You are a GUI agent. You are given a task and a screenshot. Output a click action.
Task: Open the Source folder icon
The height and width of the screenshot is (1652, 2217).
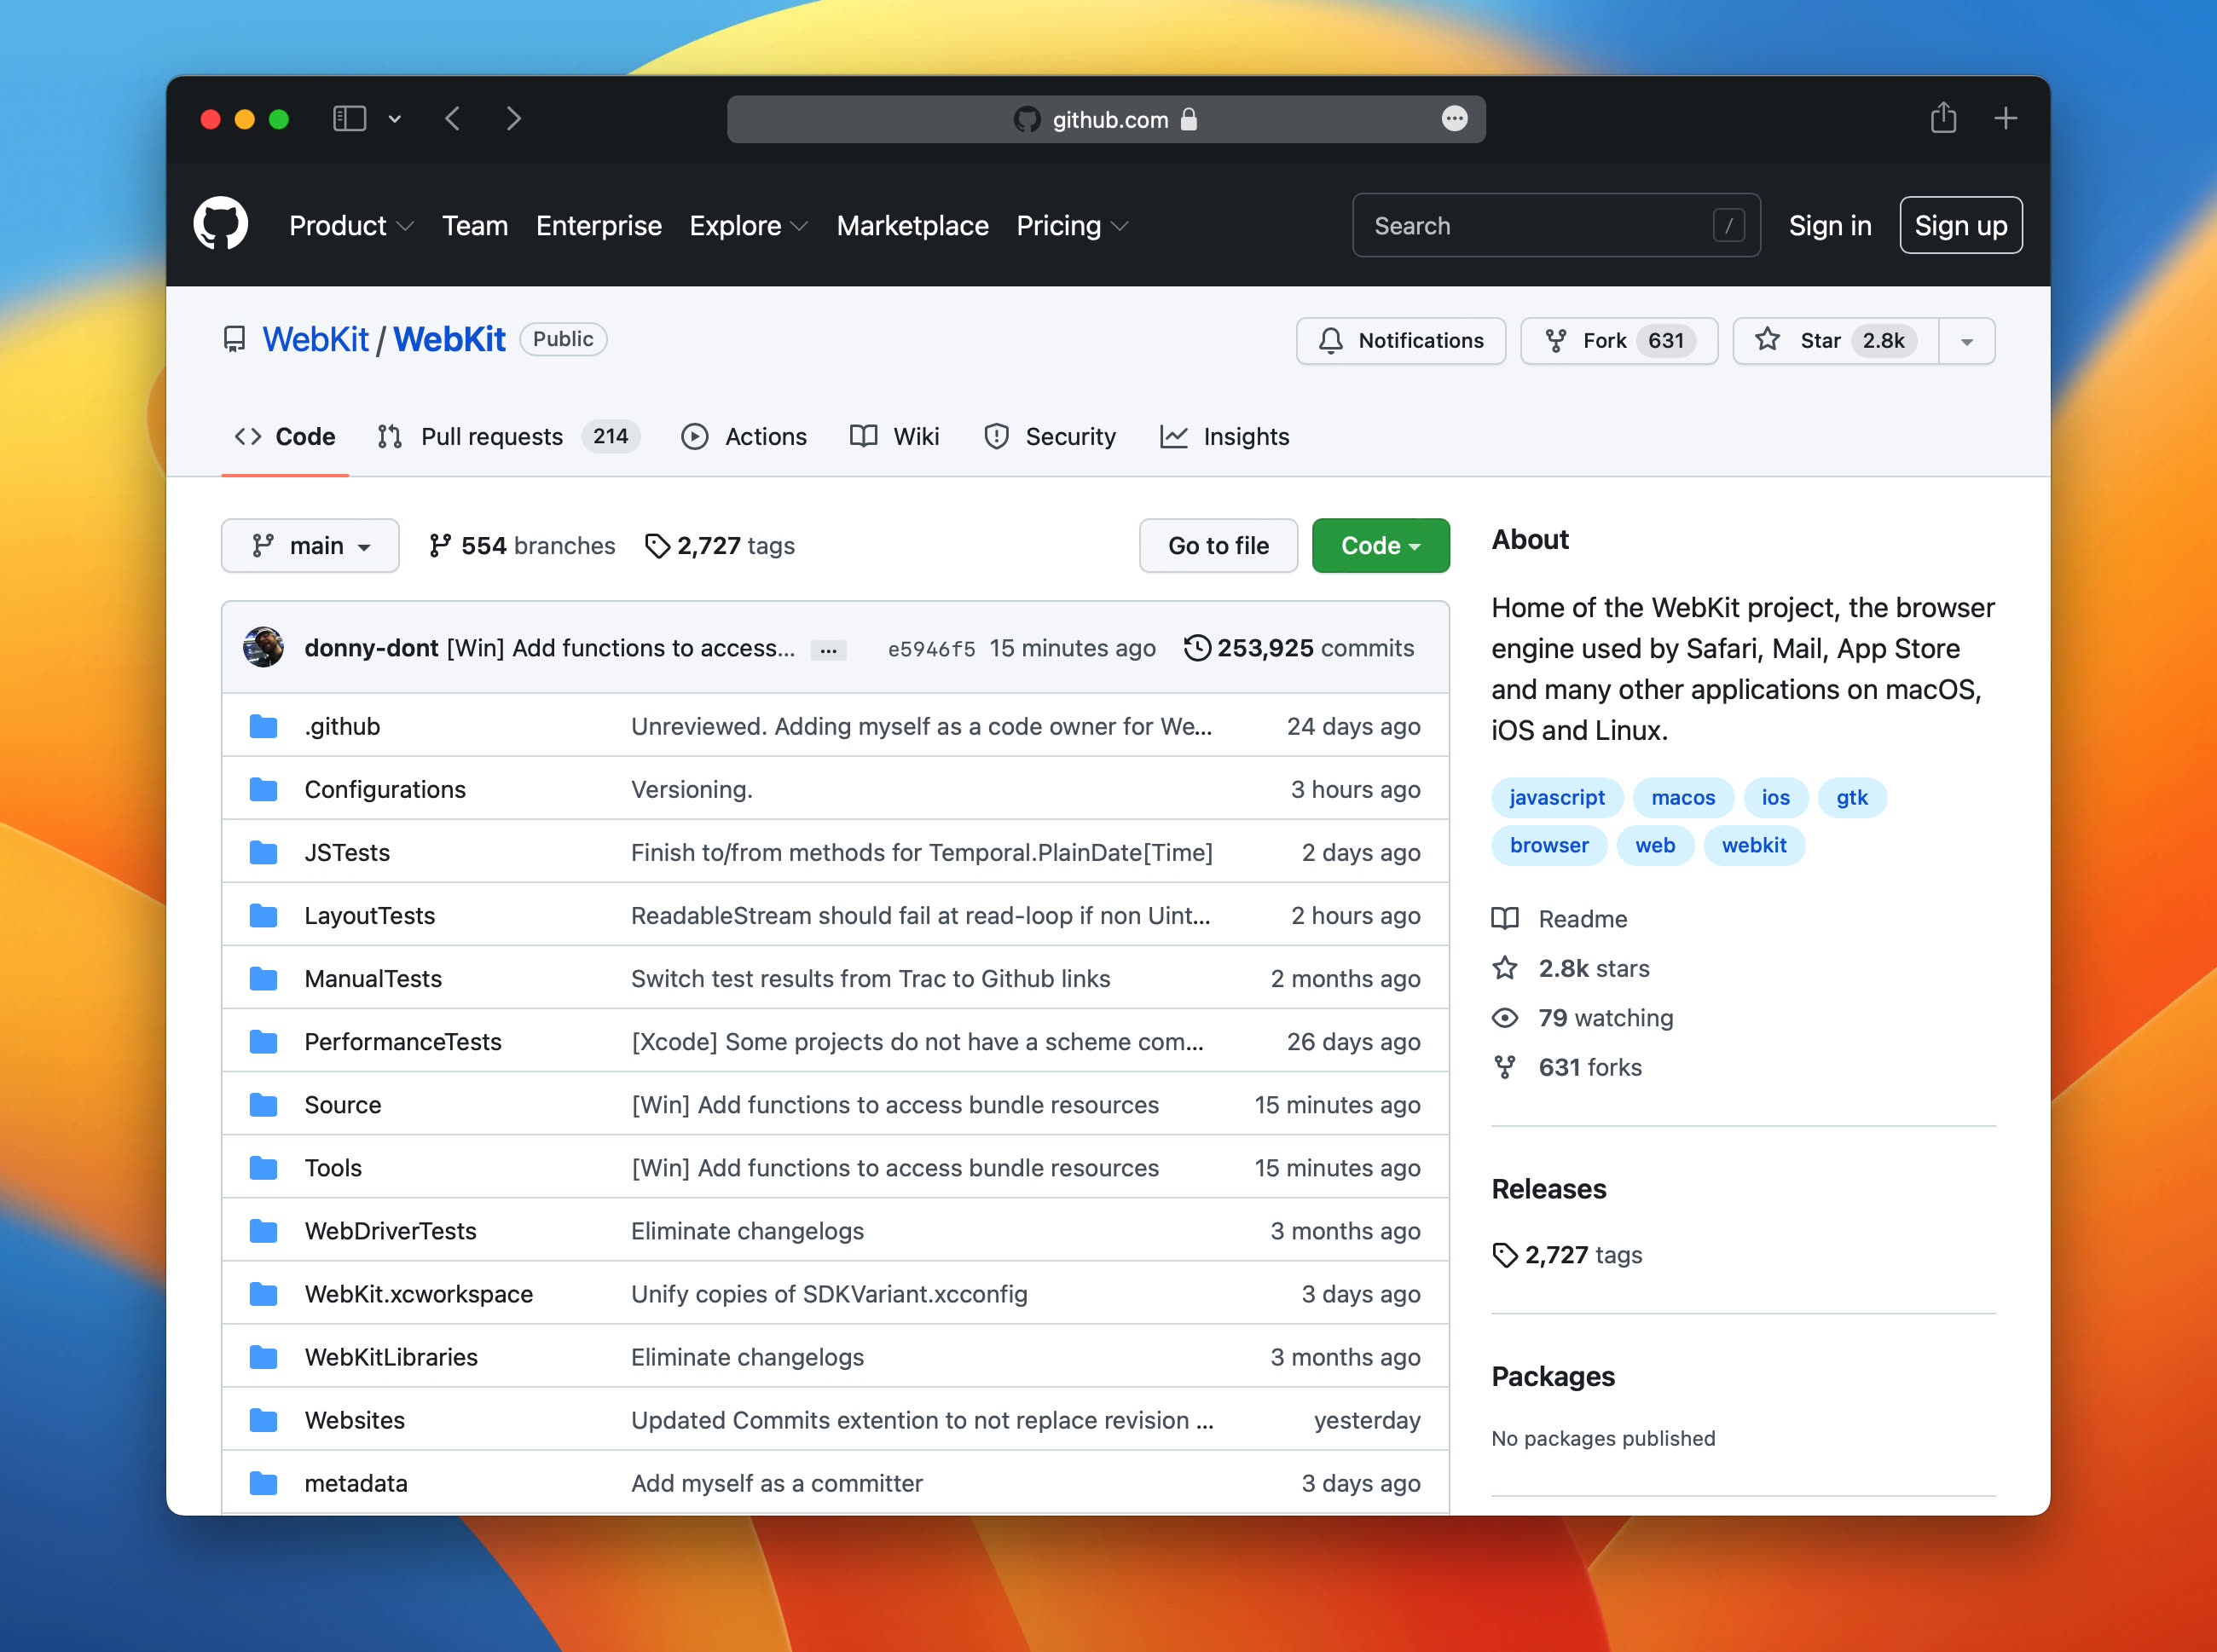[x=263, y=1104]
